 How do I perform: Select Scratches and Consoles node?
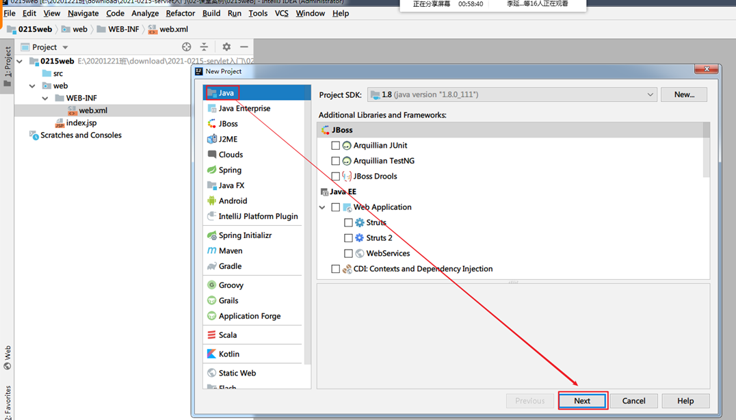coord(75,135)
